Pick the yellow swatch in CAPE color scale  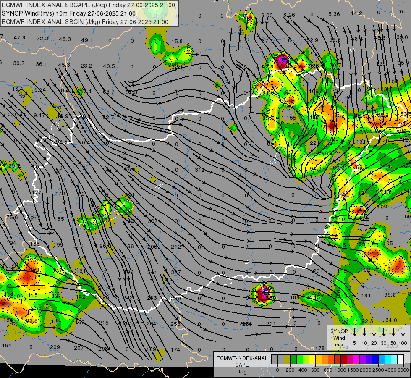[x=312, y=359]
